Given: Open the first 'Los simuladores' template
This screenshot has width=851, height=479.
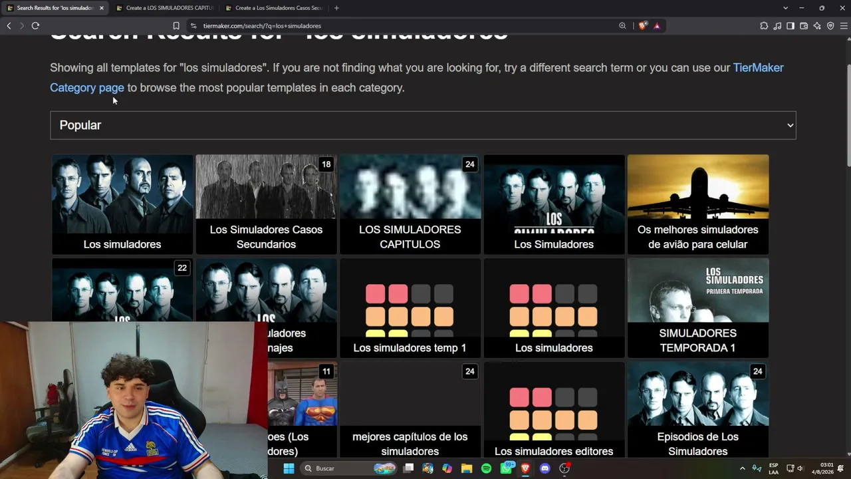Looking at the screenshot, I should tap(122, 204).
